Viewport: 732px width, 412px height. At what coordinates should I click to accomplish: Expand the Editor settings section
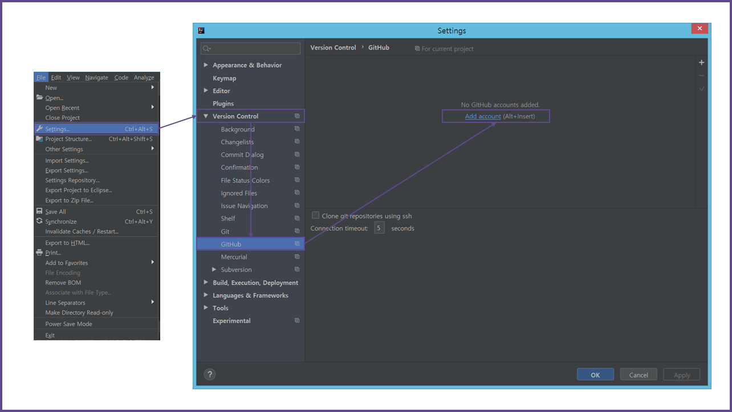coord(206,90)
